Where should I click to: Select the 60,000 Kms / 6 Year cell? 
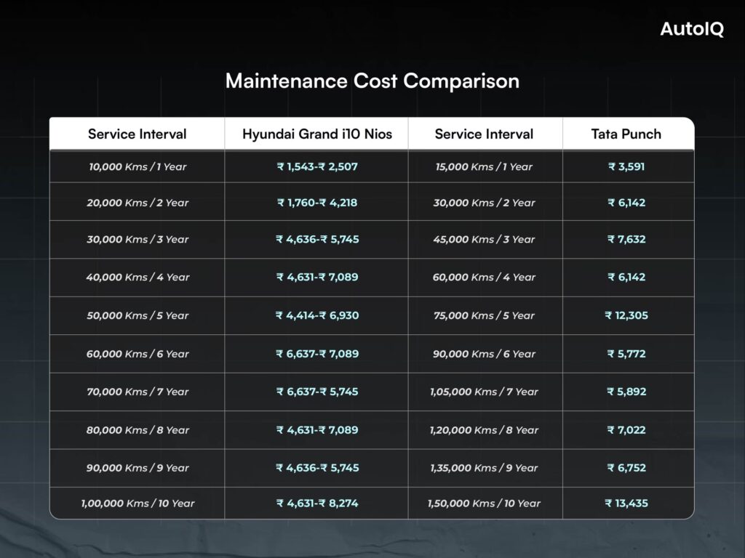(x=138, y=354)
